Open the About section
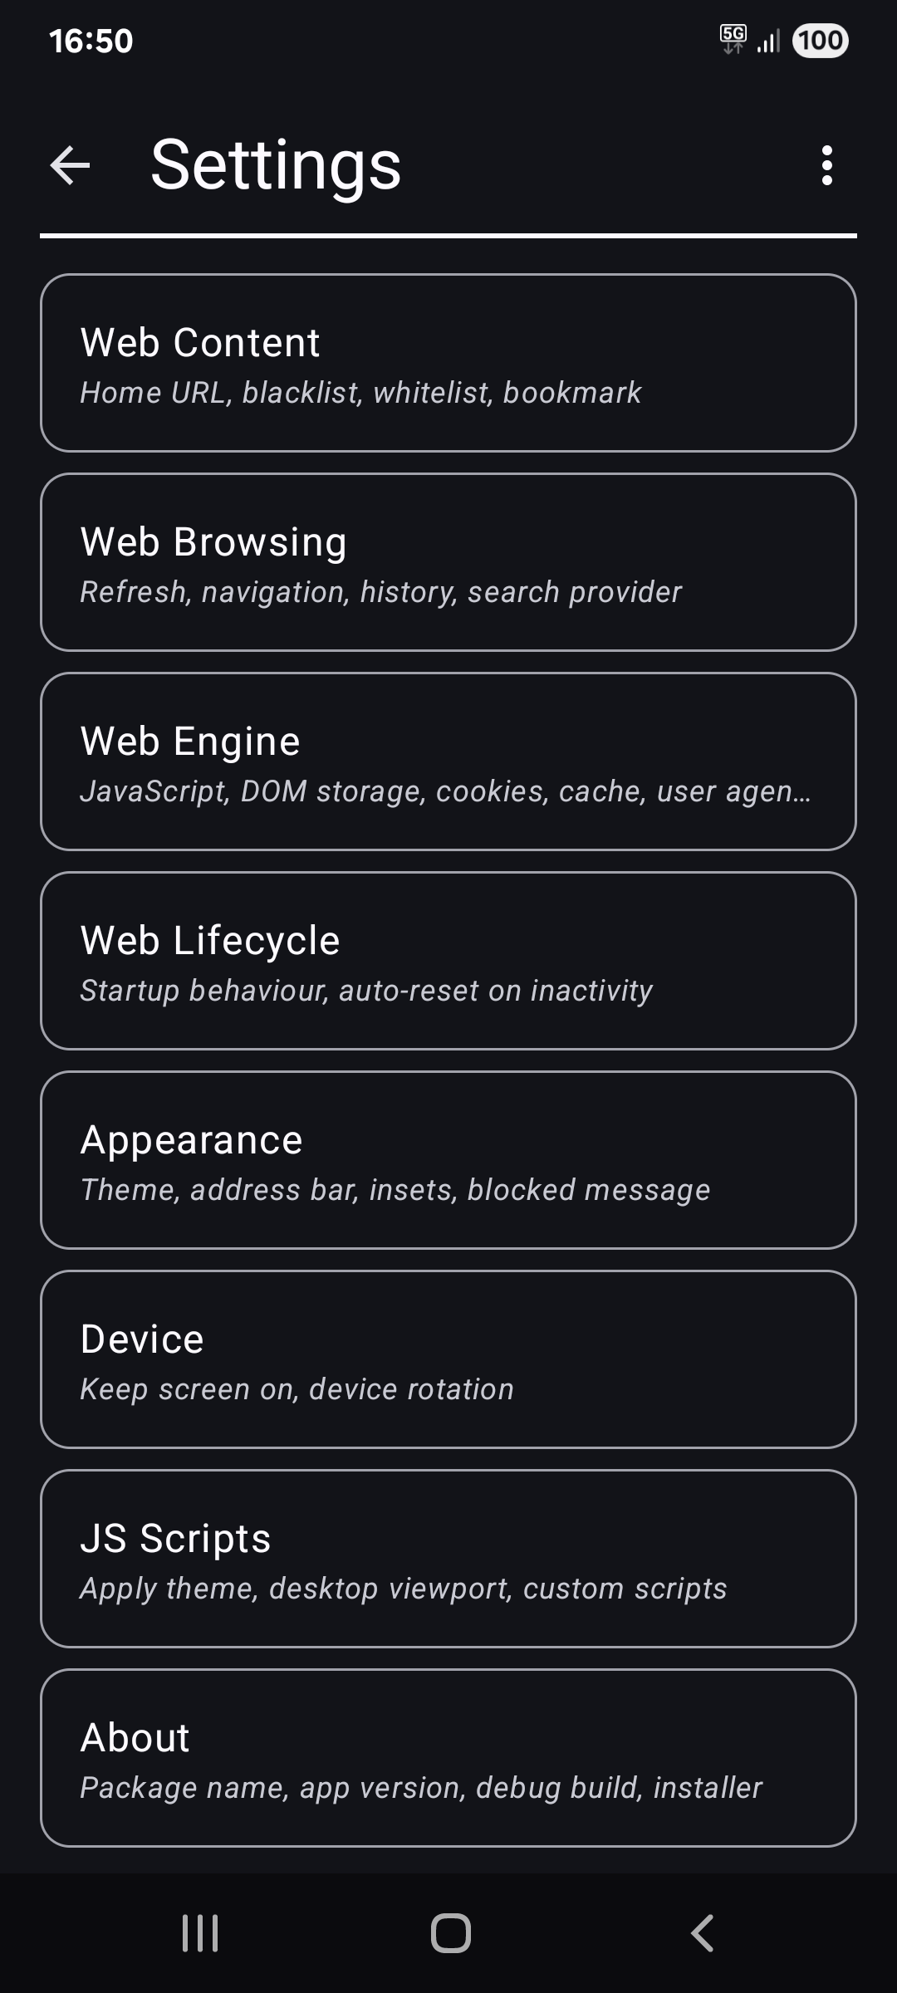Screen dimensions: 897x1993 [x=448, y=1758]
